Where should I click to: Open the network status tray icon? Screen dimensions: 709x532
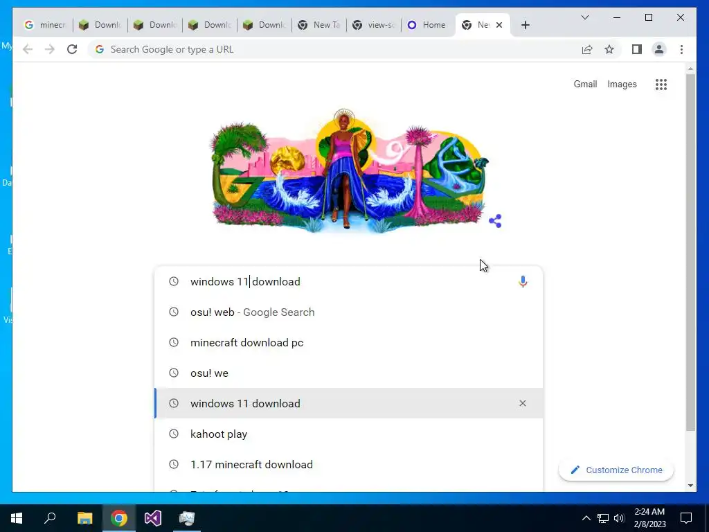(603, 518)
